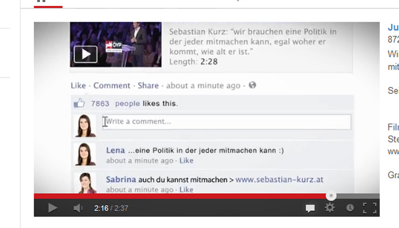This screenshot has height=228, width=399.
Task: Click the thumbs up likes icon
Action: (x=79, y=103)
